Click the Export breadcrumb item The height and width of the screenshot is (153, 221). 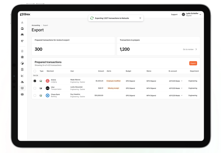coord(45,25)
